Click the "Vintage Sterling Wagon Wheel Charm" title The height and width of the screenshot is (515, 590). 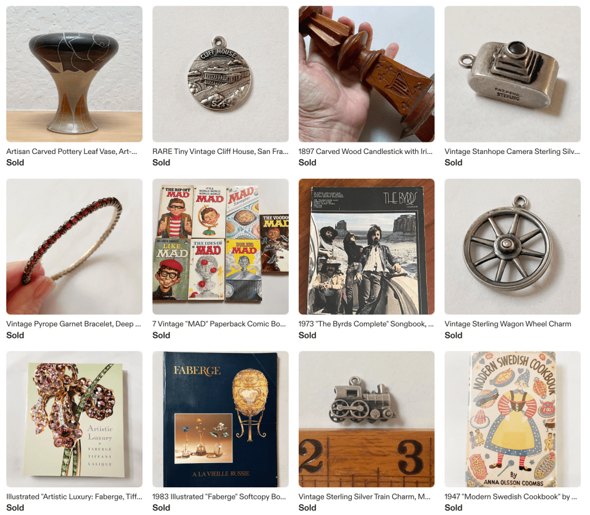coord(508,324)
